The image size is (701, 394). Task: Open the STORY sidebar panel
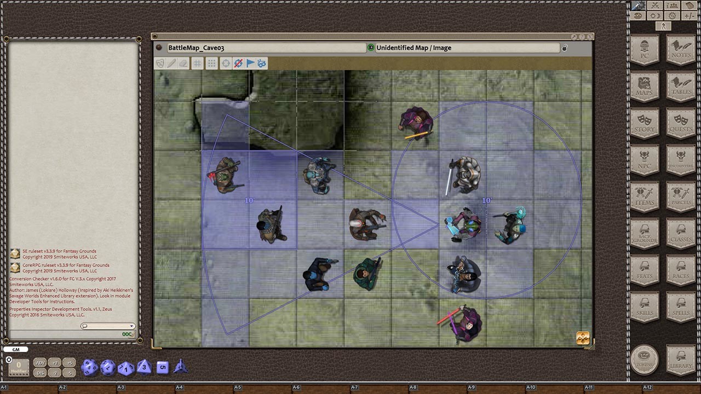[645, 123]
